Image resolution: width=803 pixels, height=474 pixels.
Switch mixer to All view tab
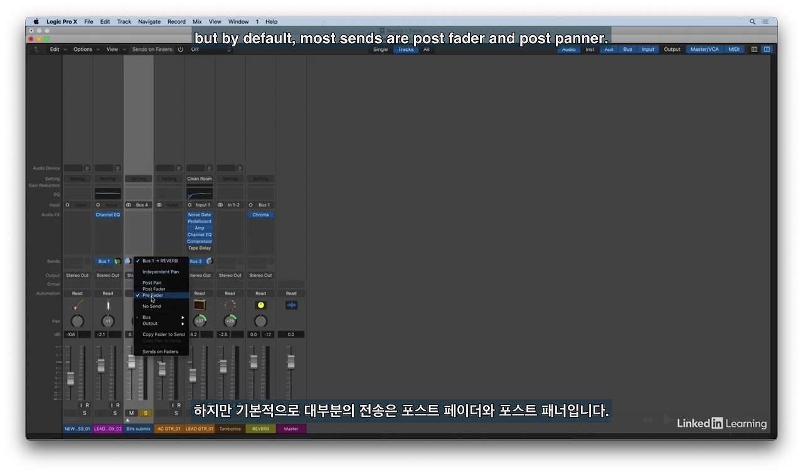[x=426, y=50]
